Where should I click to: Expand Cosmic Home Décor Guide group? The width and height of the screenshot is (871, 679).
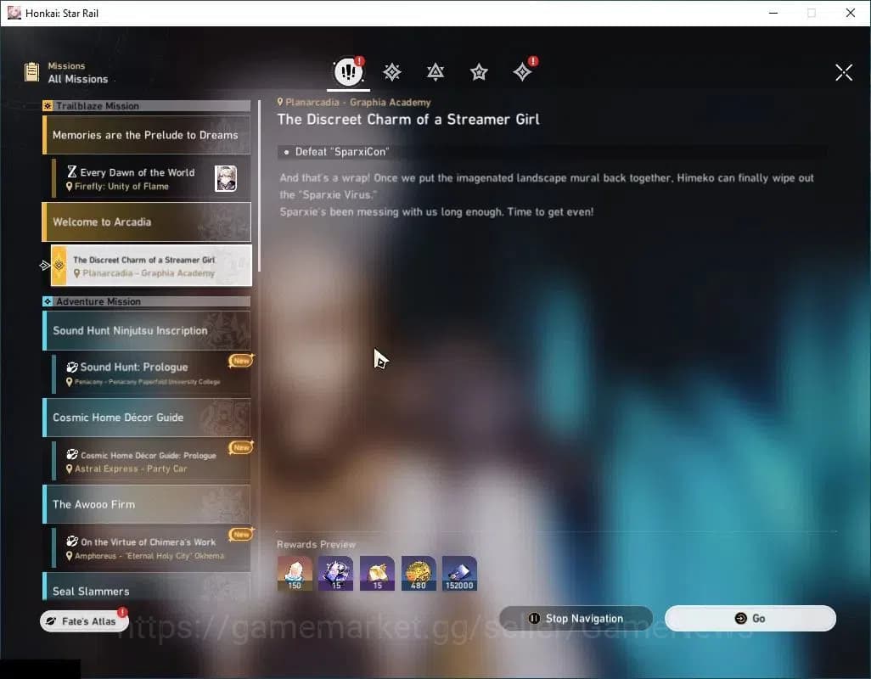coord(146,418)
